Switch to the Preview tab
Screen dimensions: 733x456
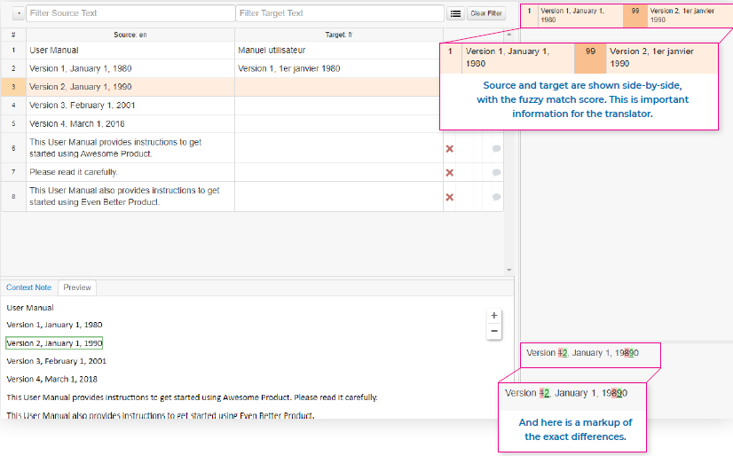(x=77, y=287)
